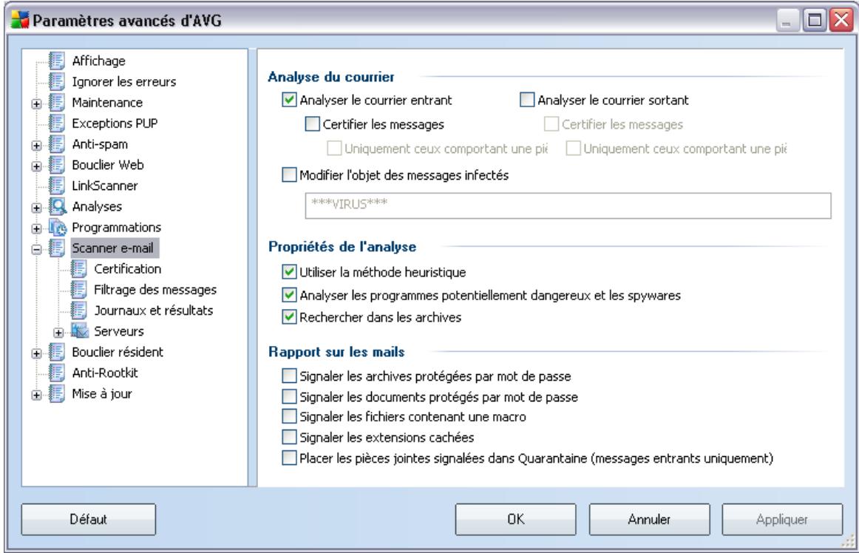Enable Analyser le courrier sortant
This screenshot has width=859, height=553.
pyautogui.click(x=527, y=100)
